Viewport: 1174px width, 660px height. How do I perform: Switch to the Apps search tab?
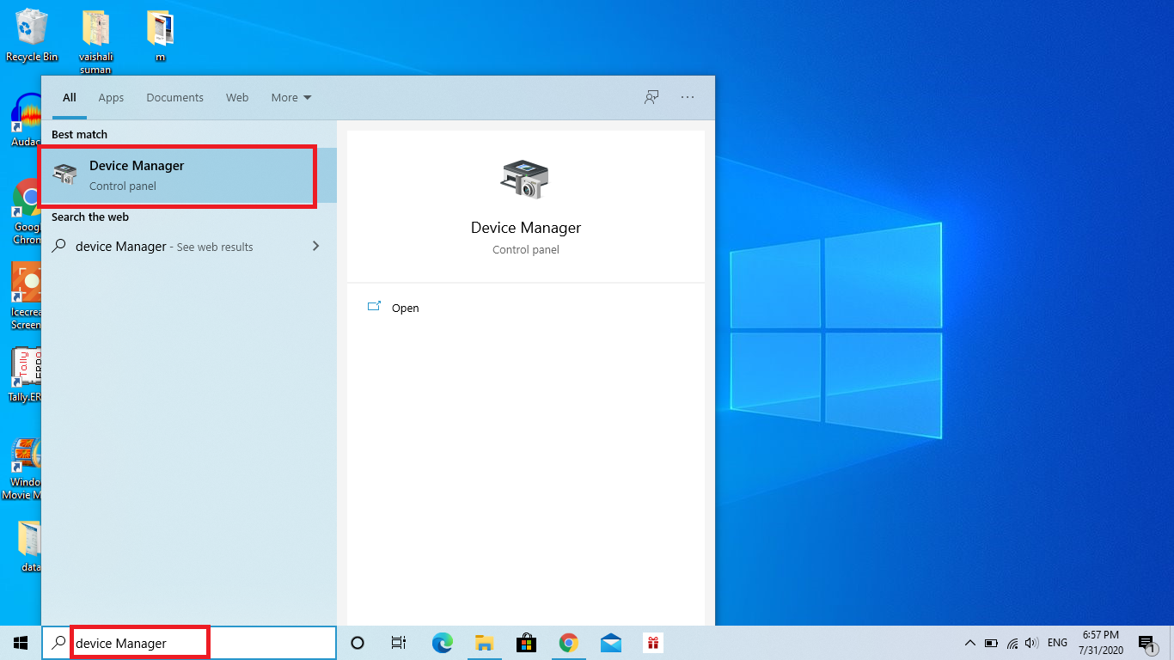[111, 97]
